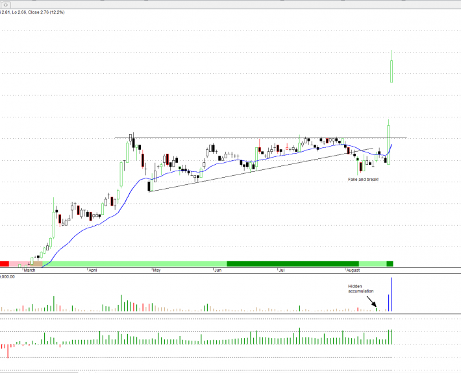The height and width of the screenshot is (373, 461).
Task: Click the May label on time axis
Action: pyautogui.click(x=156, y=269)
